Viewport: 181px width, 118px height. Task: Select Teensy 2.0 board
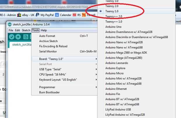point(136,6)
